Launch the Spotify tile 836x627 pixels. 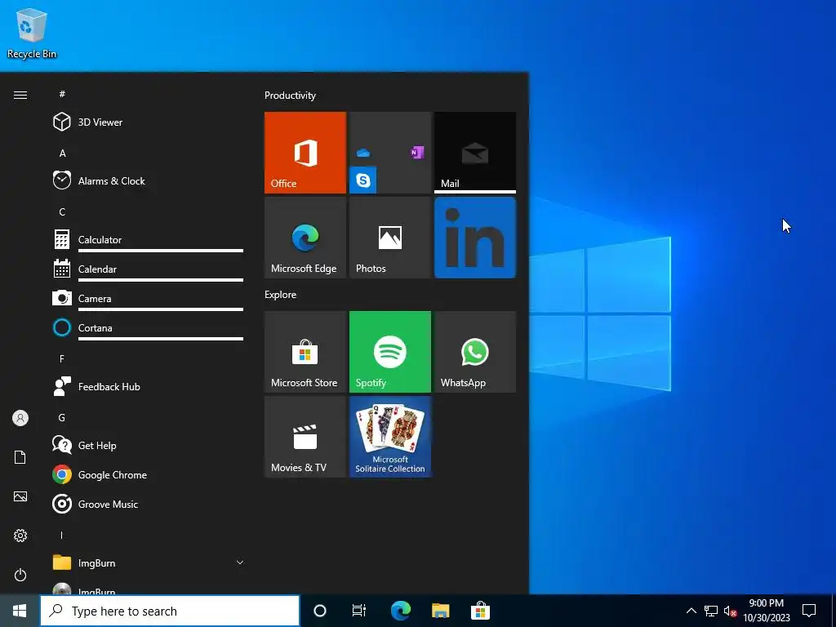click(389, 352)
